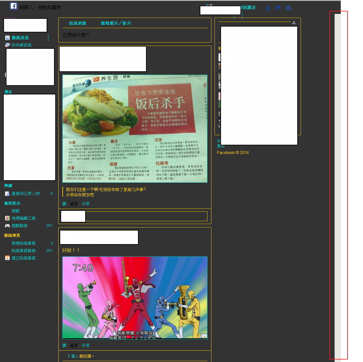Open 粉絲專頁動態 in the sidebar

click(x=23, y=251)
